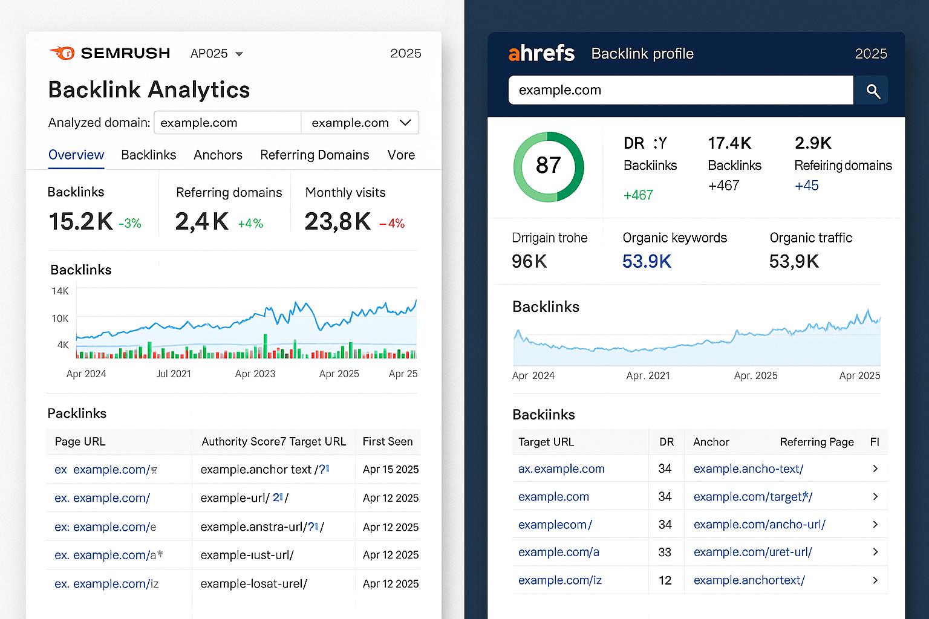Viewport: 929px width, 619px height.
Task: Click the Authority Score7 Target URL header
Action: pyautogui.click(x=274, y=441)
